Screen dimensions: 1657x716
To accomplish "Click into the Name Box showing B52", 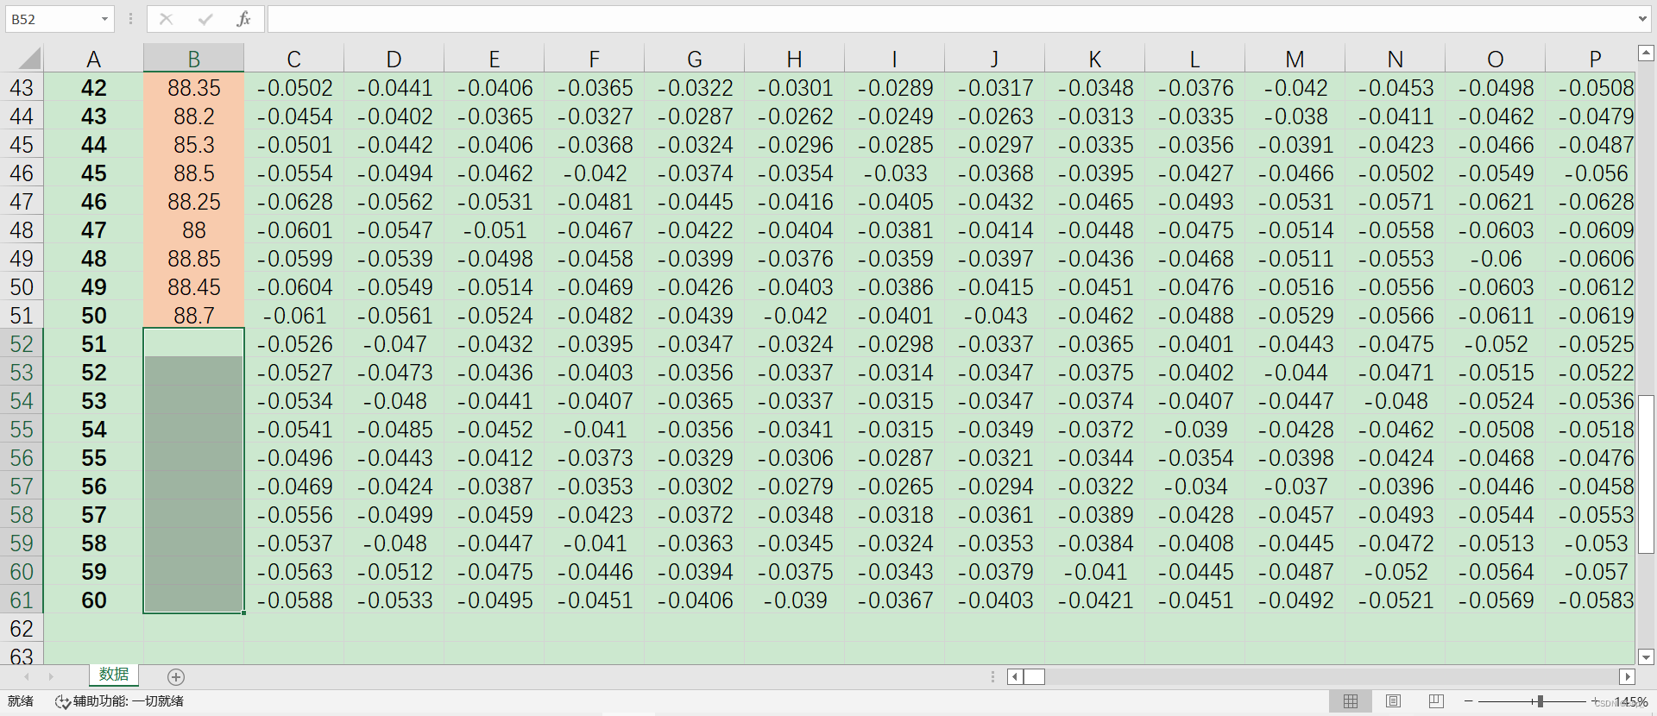I will (x=52, y=19).
